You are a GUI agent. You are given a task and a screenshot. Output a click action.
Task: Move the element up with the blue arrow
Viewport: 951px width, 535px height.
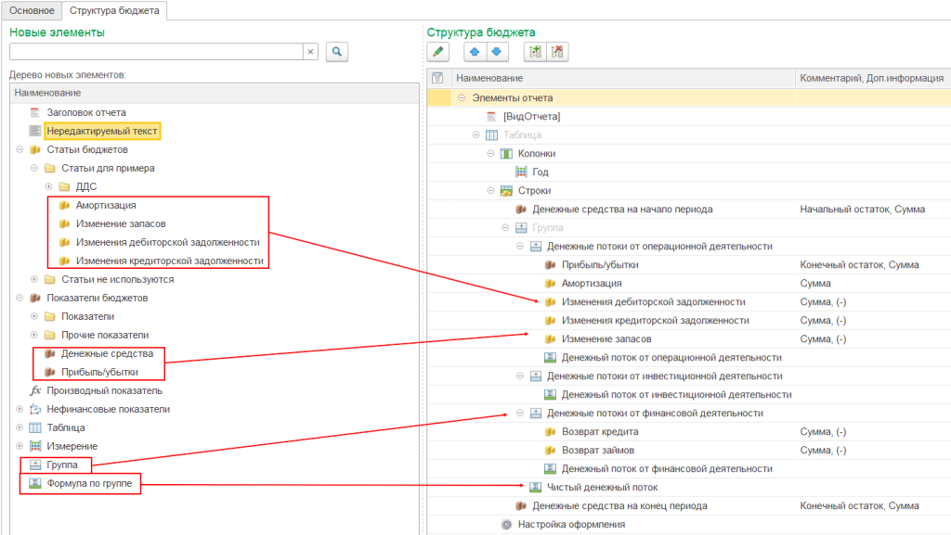(475, 52)
